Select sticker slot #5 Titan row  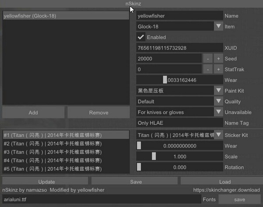(66, 169)
